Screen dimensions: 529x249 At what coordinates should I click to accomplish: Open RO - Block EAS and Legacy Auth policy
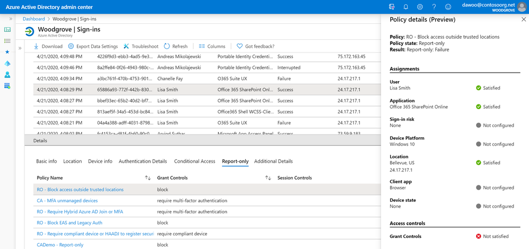point(69,223)
